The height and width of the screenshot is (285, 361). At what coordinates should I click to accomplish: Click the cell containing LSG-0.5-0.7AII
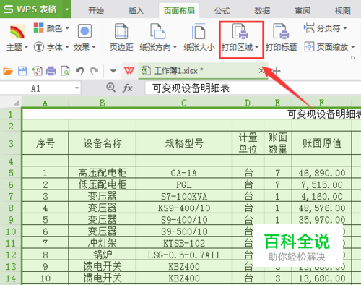184,255
